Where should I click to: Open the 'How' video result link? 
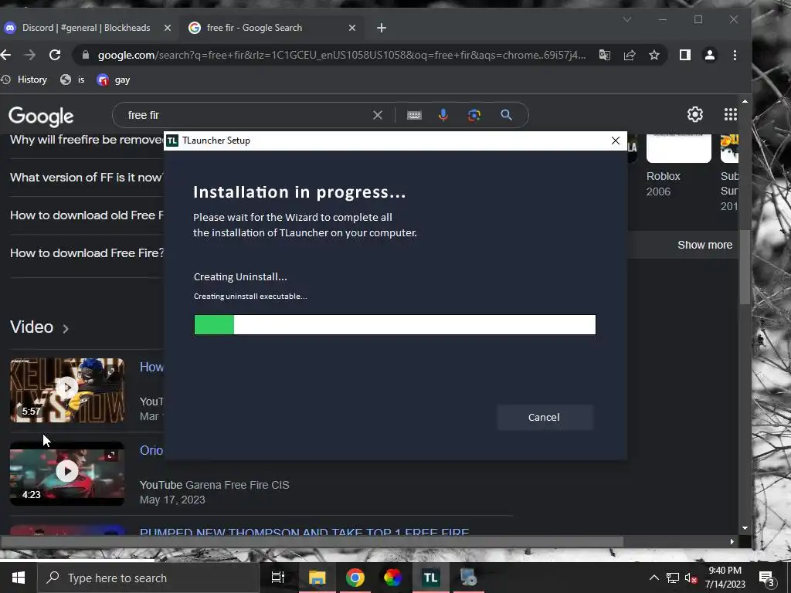(151, 367)
